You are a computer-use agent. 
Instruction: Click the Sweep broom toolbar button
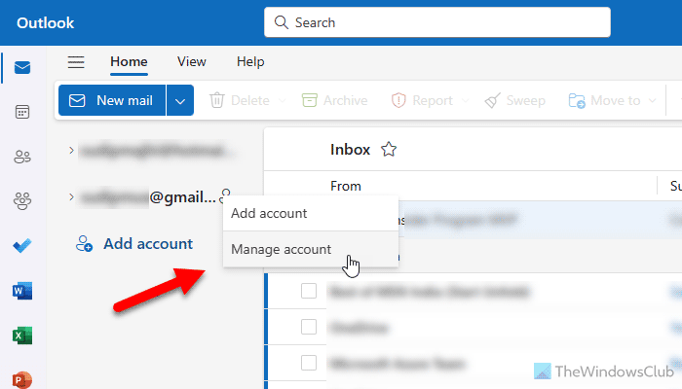pos(515,100)
